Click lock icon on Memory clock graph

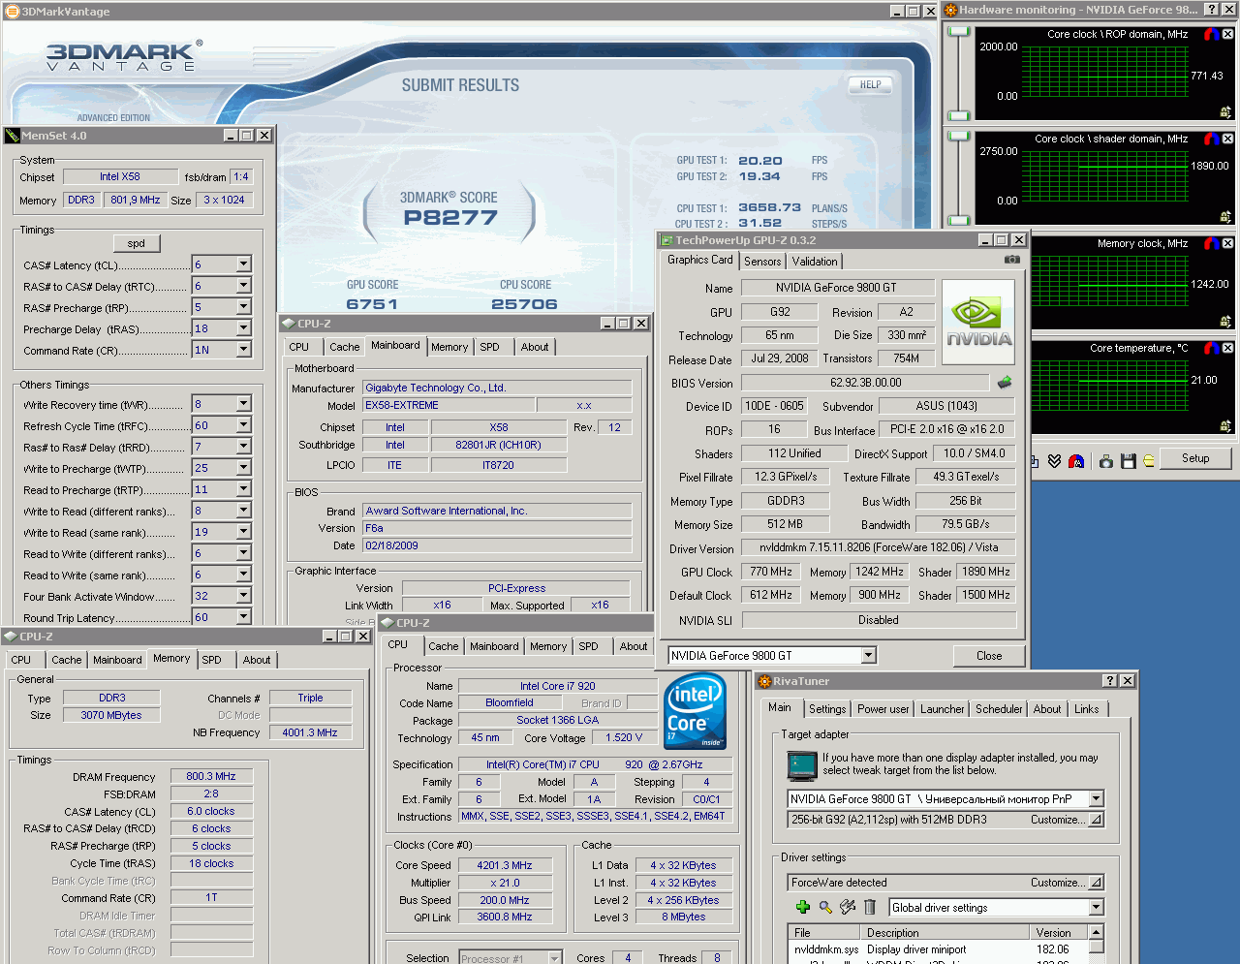1225,322
